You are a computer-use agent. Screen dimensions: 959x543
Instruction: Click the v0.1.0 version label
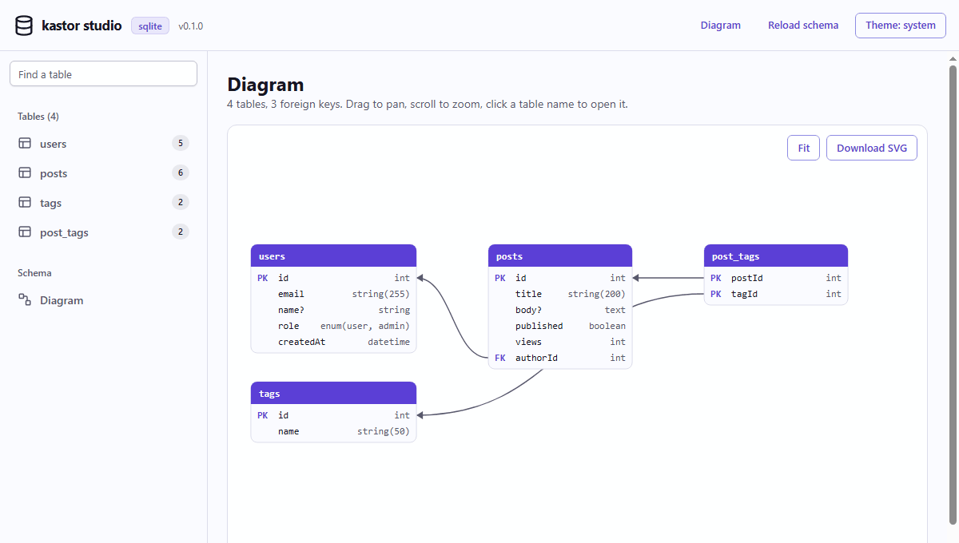tap(191, 26)
